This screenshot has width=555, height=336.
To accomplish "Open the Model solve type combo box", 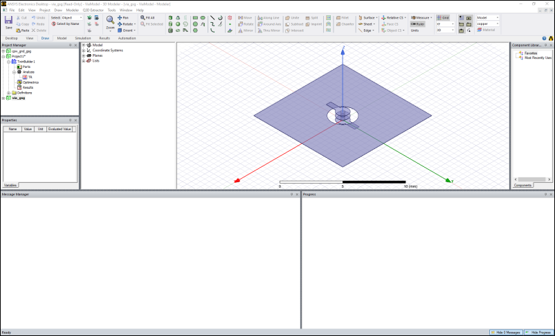I will (x=488, y=18).
